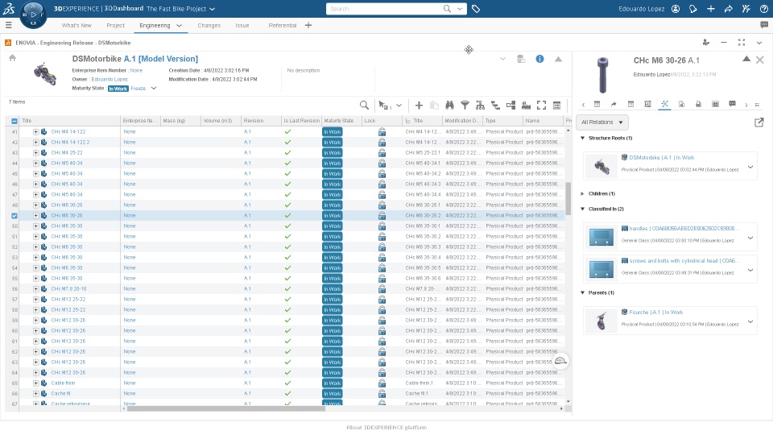Open the compass play button

click(x=33, y=14)
